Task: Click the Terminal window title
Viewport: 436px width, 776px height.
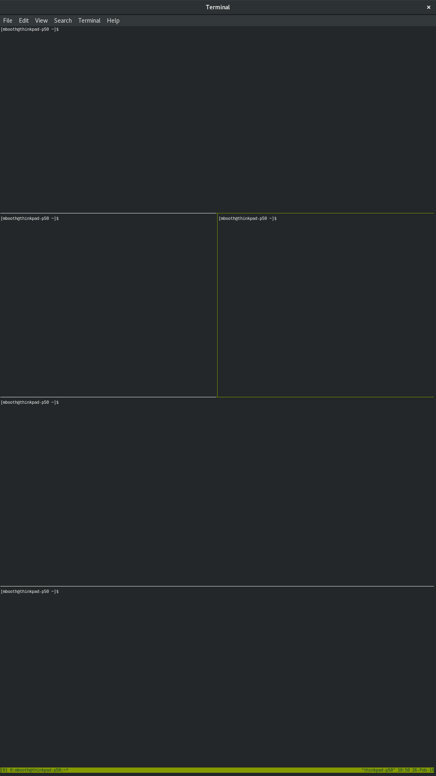Action: 218,7
